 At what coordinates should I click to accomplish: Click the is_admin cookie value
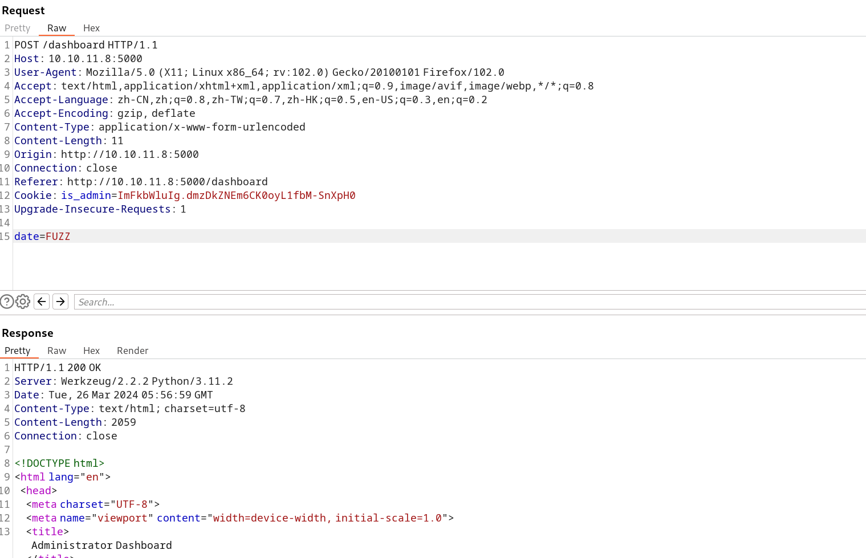click(x=236, y=195)
